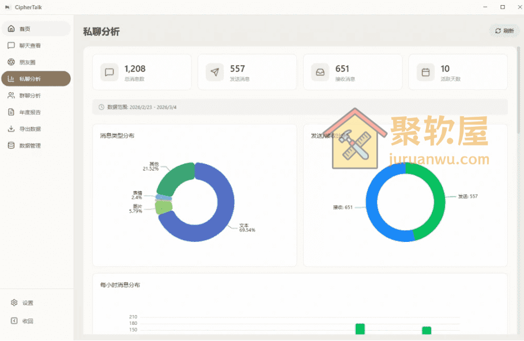Click the calendar icon on 活跃天数 card

[x=425, y=72]
